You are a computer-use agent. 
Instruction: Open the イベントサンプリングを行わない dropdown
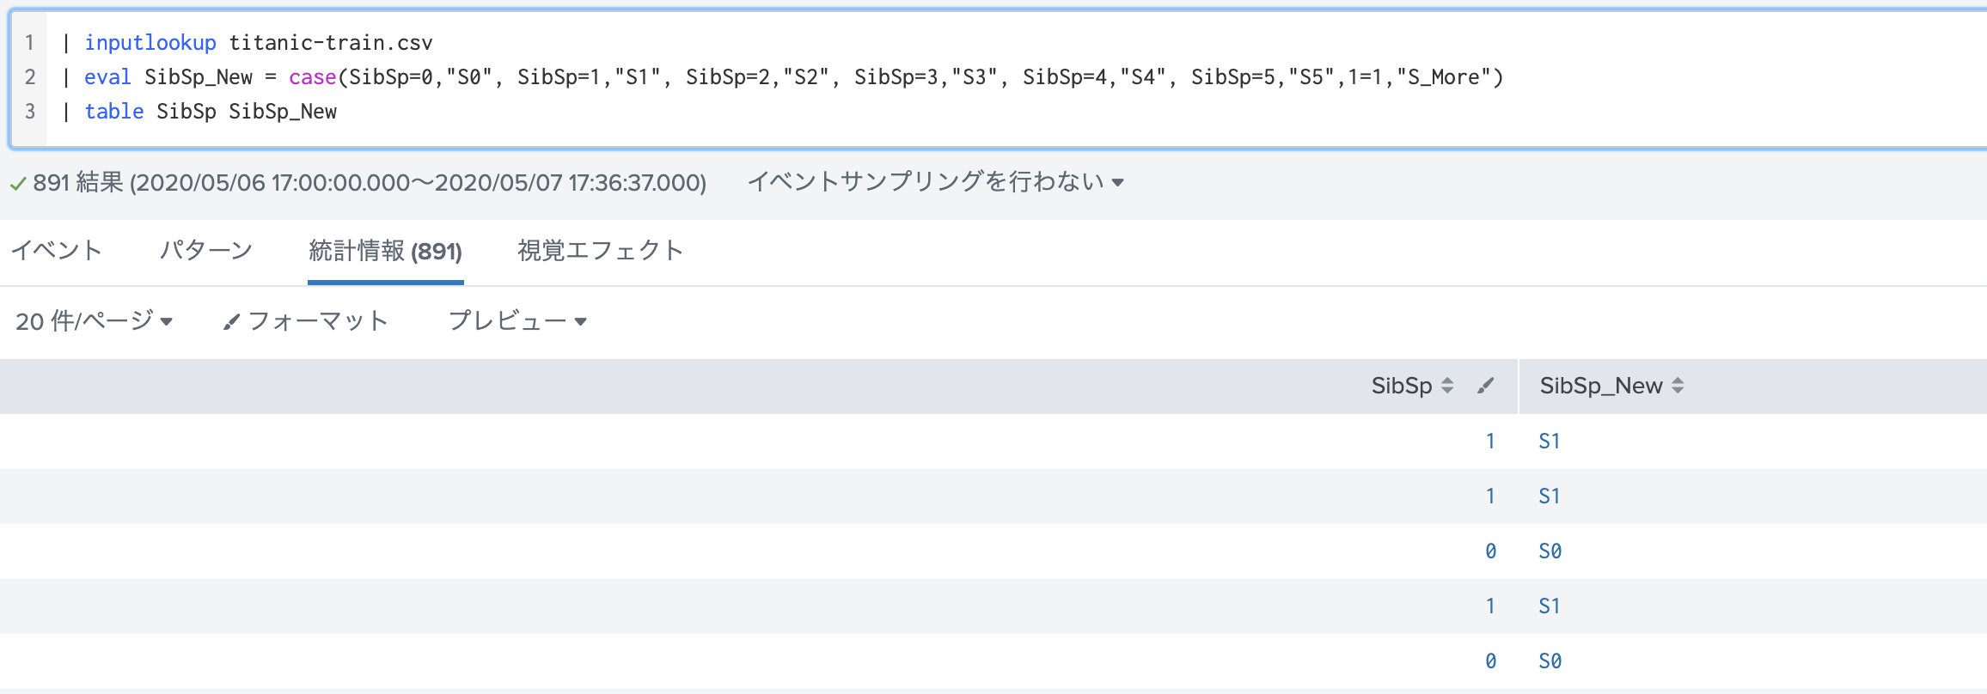(x=935, y=182)
